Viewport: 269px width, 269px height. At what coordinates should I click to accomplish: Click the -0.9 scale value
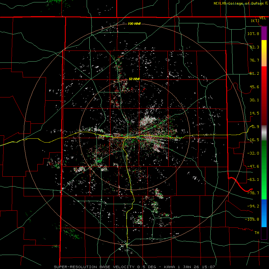click(x=255, y=127)
